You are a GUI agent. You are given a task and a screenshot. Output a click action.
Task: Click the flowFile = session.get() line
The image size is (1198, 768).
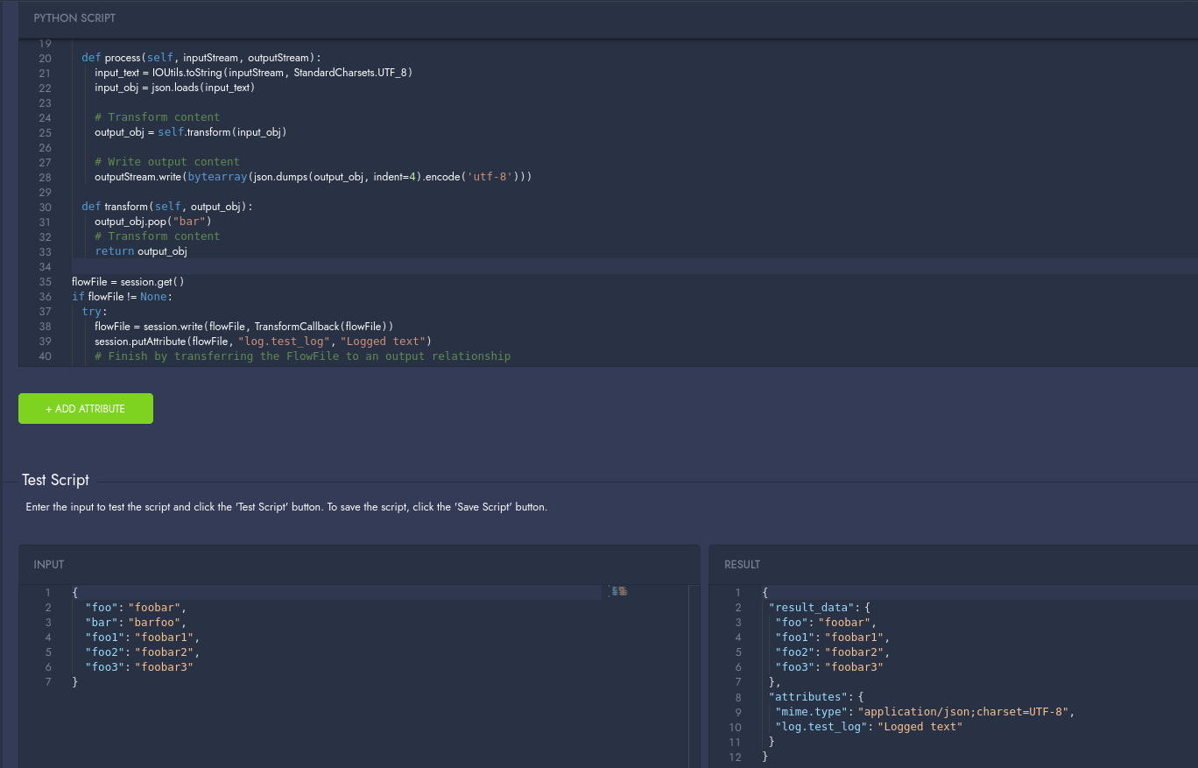pyautogui.click(x=128, y=282)
